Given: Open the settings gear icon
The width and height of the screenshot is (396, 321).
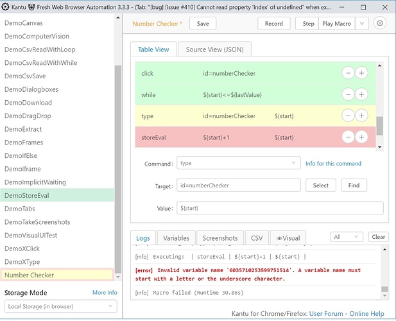Looking at the screenshot, I should point(379,24).
